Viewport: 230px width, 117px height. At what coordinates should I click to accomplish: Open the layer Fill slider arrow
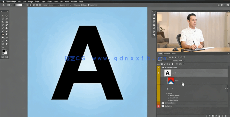coord(184,64)
